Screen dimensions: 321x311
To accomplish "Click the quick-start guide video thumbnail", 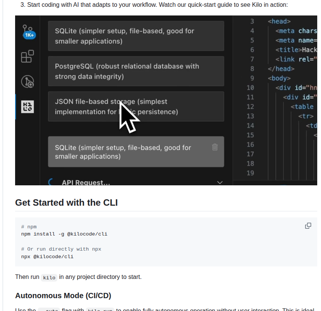I will point(166,100).
